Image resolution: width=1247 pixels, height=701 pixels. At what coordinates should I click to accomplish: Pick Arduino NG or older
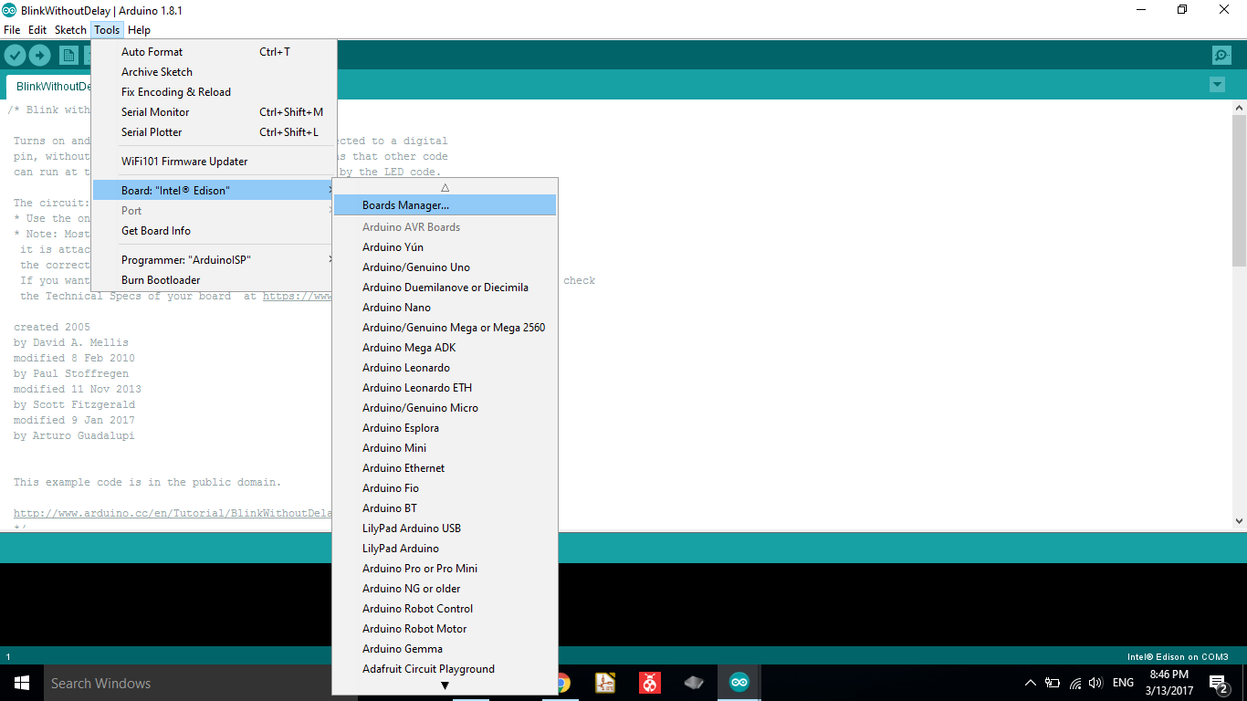coord(445,589)
